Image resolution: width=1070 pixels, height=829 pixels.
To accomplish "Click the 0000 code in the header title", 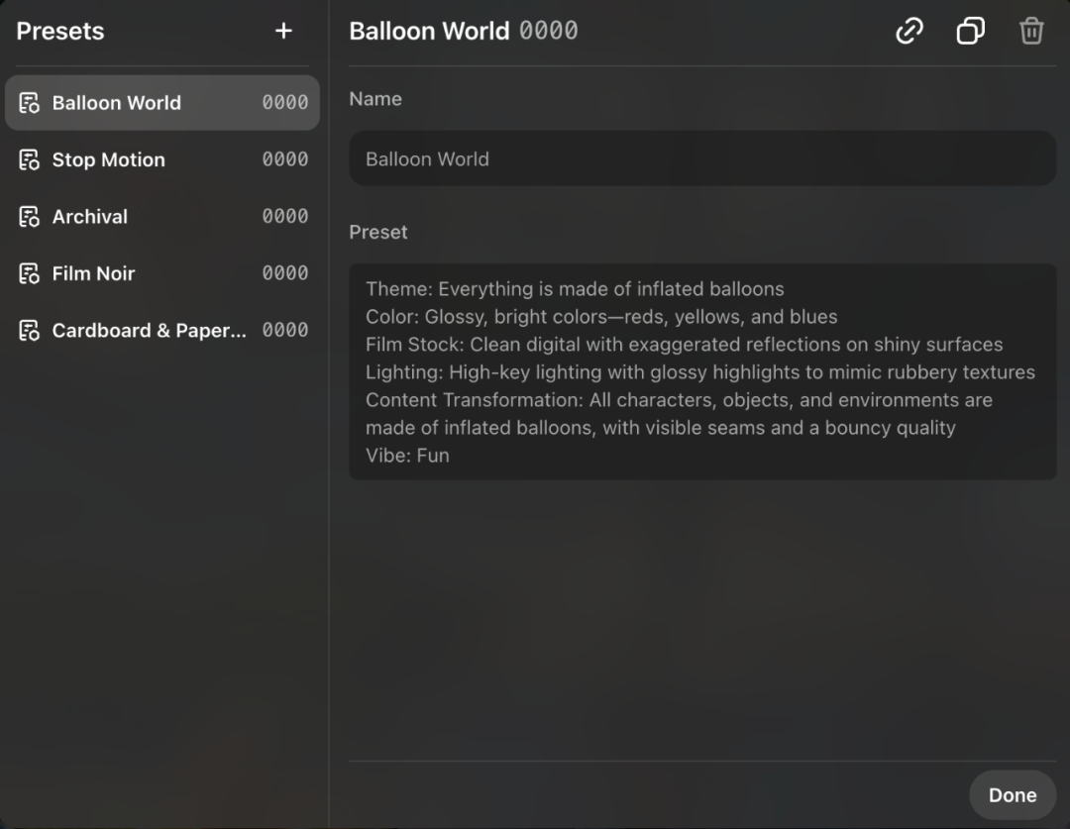I will 549,31.
